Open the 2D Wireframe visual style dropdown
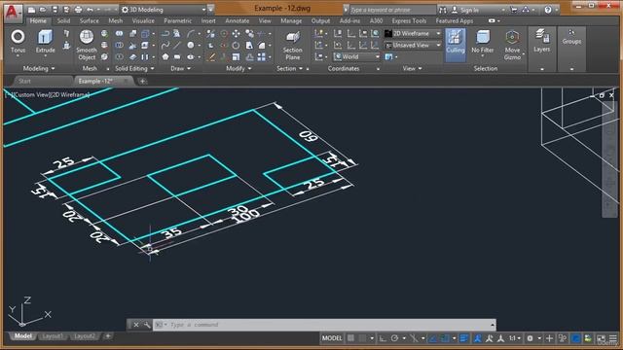The height and width of the screenshot is (350, 623). point(413,33)
